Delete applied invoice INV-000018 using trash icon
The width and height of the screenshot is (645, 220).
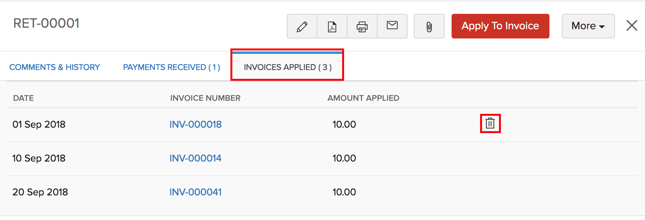pos(490,123)
